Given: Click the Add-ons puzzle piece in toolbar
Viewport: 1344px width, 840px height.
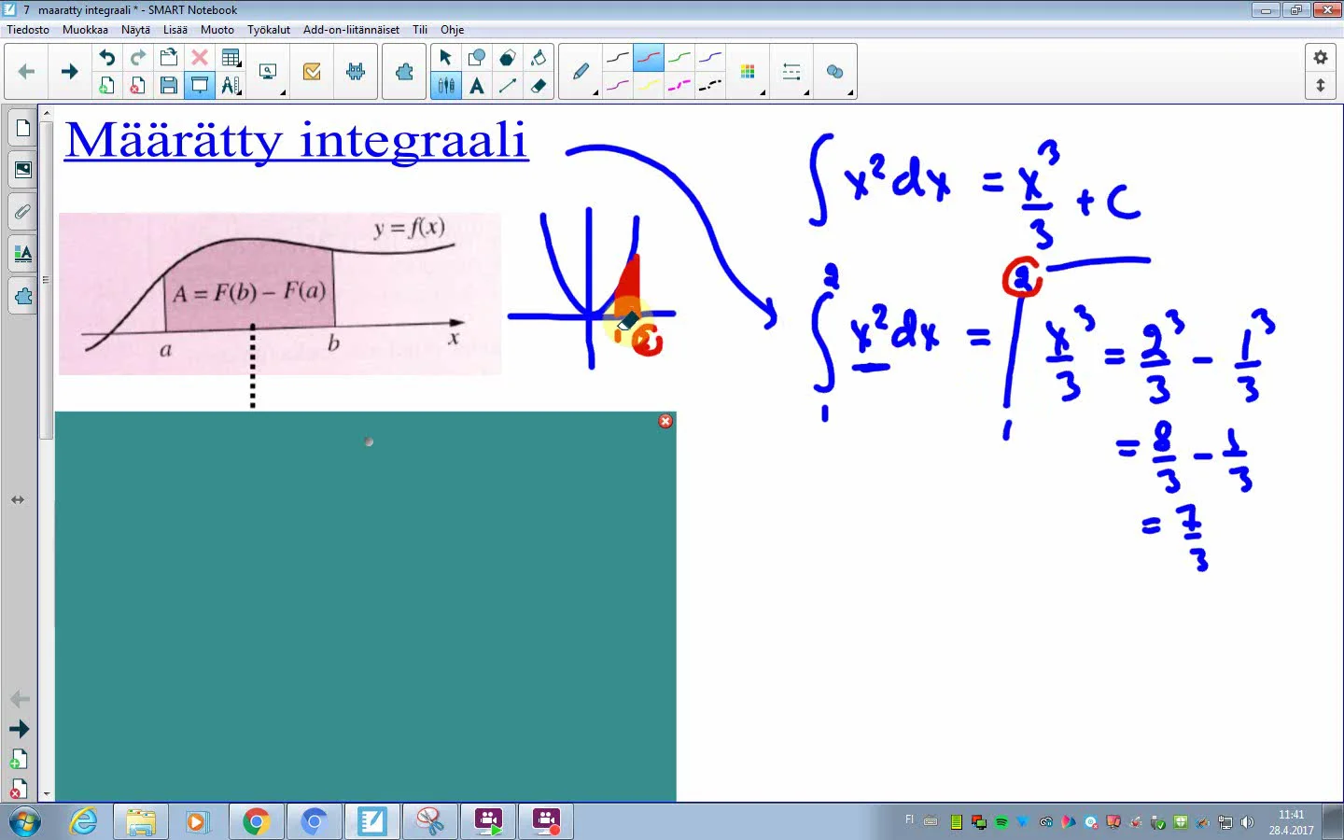Looking at the screenshot, I should (x=404, y=72).
